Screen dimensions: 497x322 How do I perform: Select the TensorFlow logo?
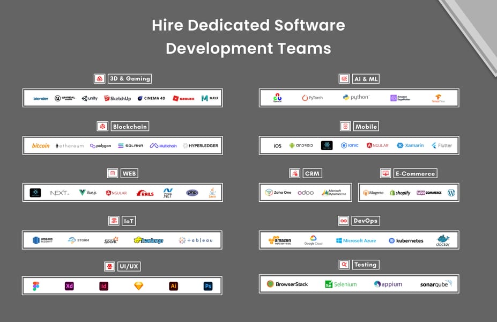click(439, 98)
